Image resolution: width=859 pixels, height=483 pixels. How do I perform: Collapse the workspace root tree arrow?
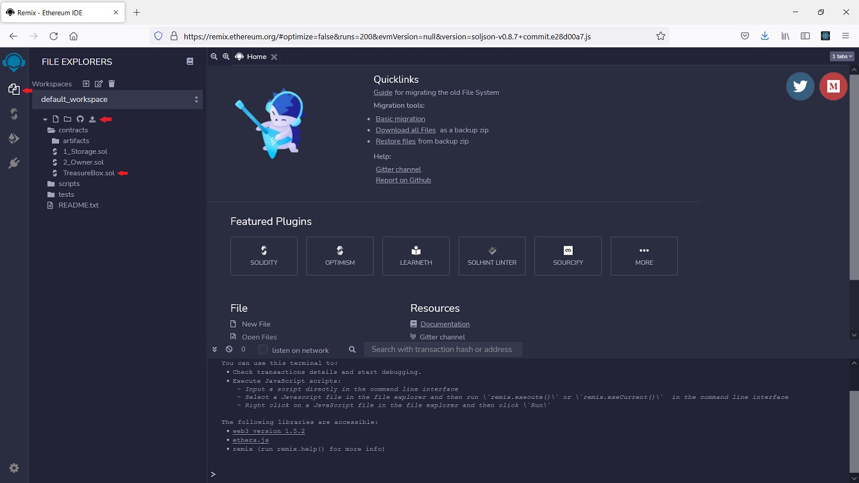45,119
